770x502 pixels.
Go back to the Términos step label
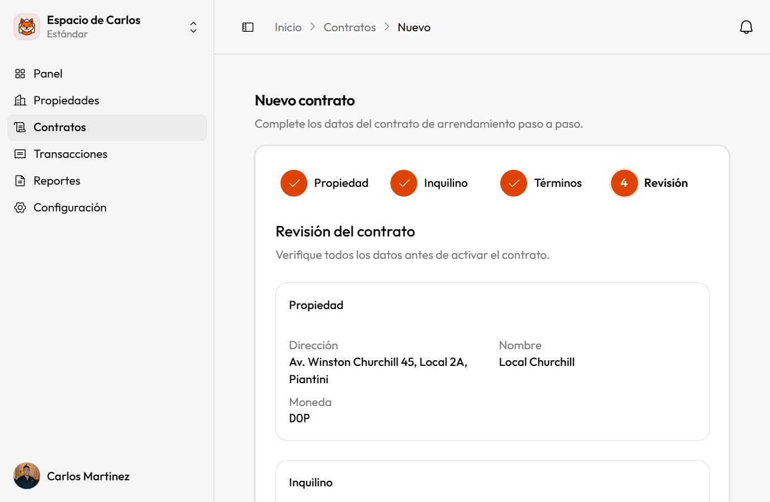558,183
